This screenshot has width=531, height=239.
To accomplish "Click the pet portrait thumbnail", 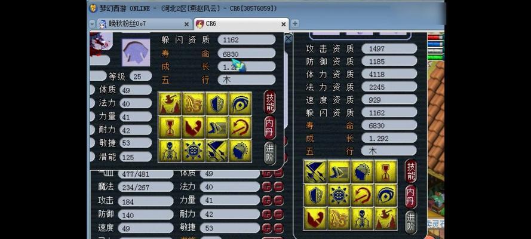I will (x=136, y=52).
